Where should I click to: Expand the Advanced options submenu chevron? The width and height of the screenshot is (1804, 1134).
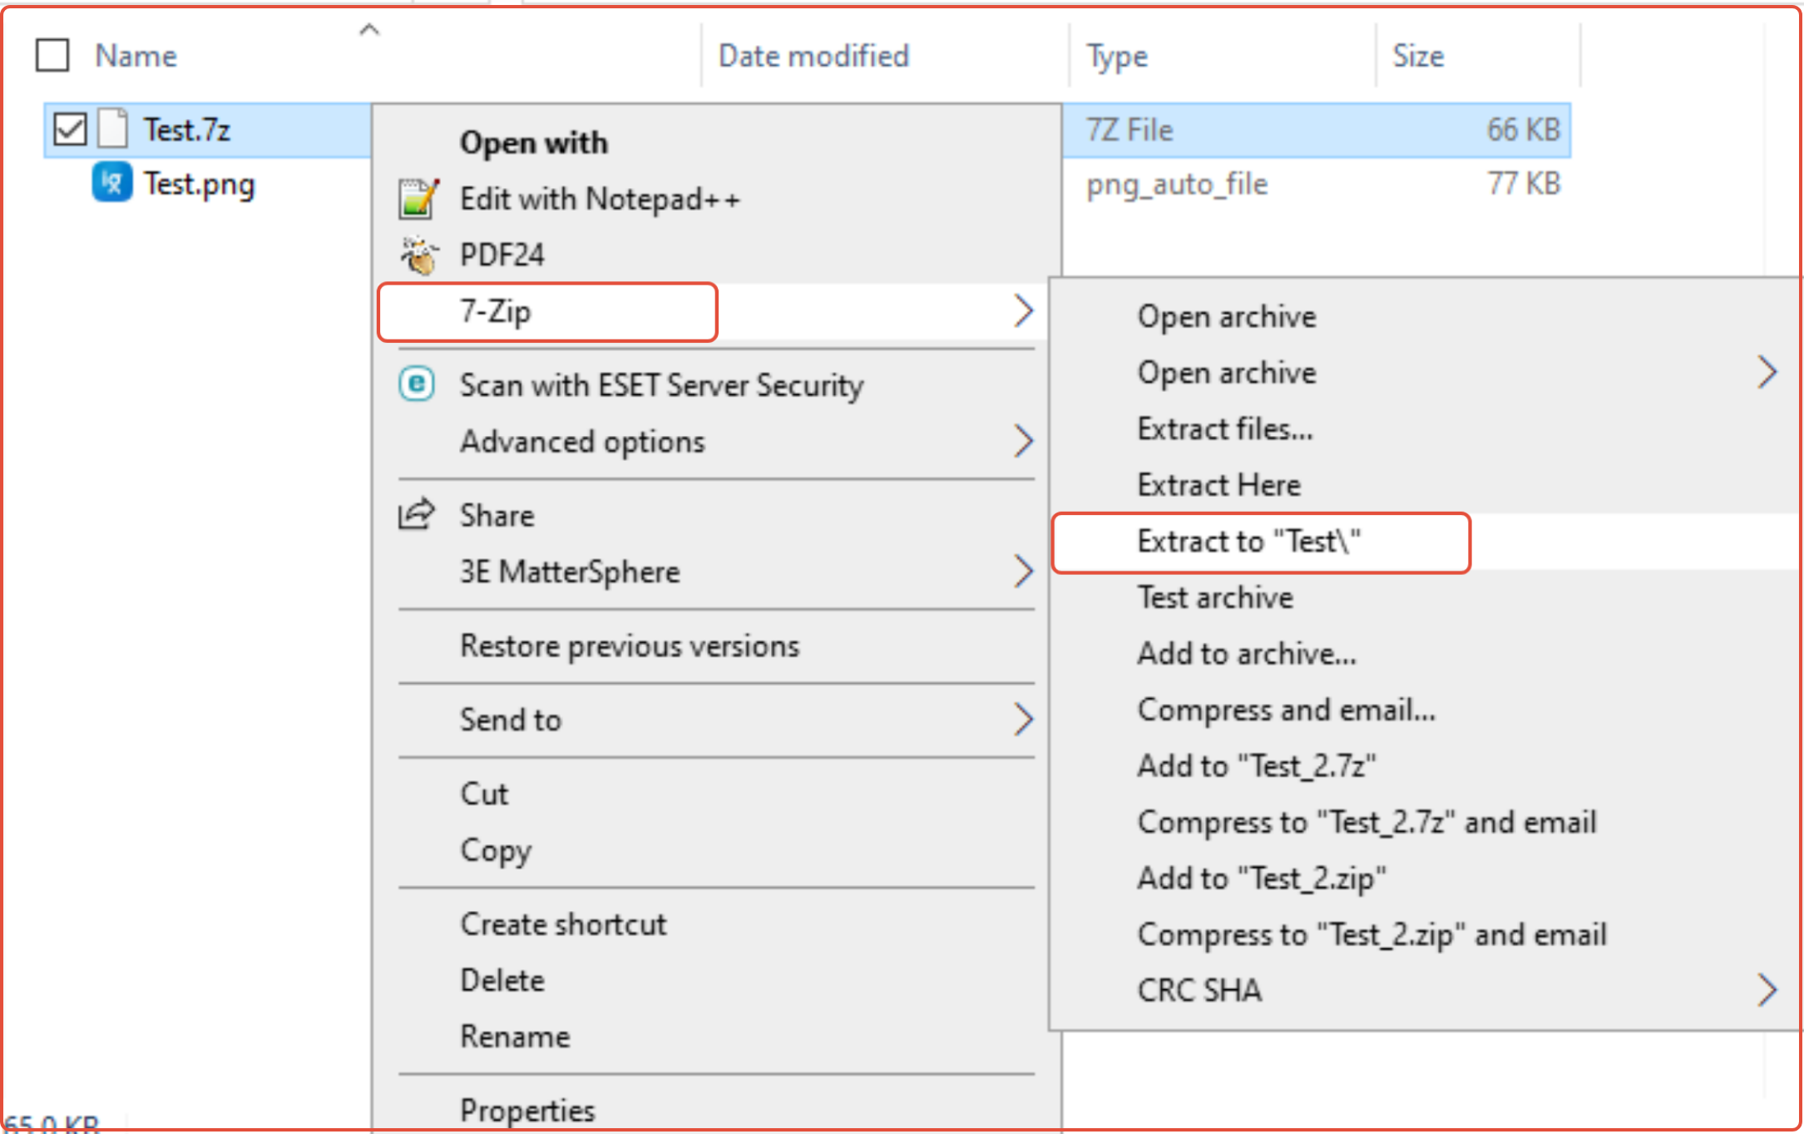point(1023,441)
